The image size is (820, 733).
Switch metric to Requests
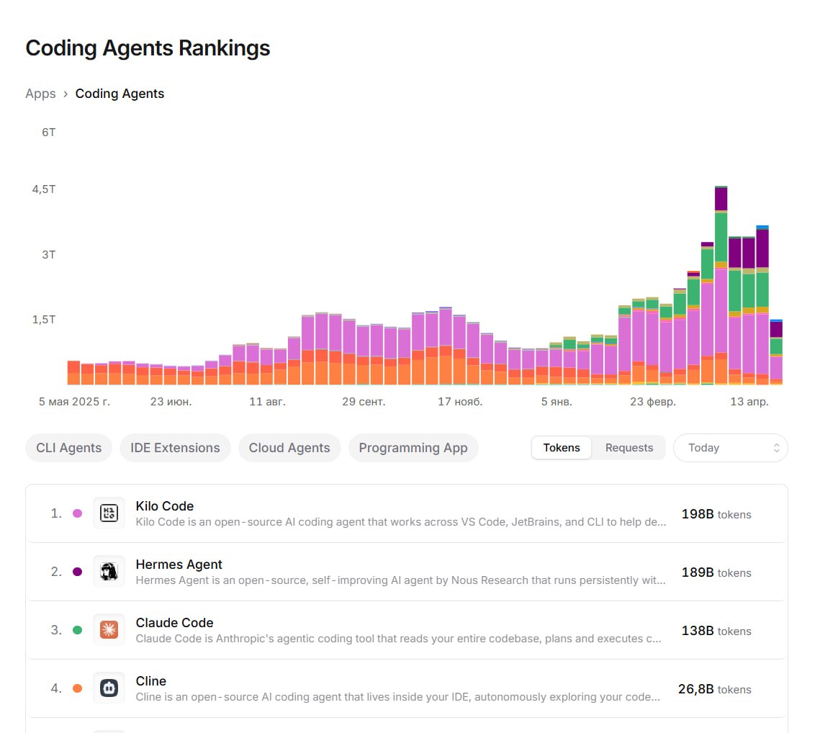628,448
